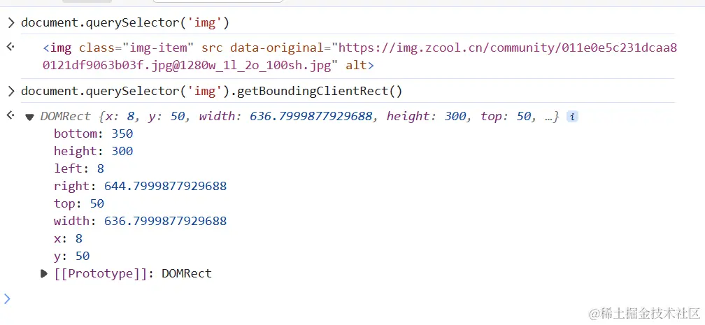Click the info icon next to DOMRect summary
The image size is (705, 325).
572,117
